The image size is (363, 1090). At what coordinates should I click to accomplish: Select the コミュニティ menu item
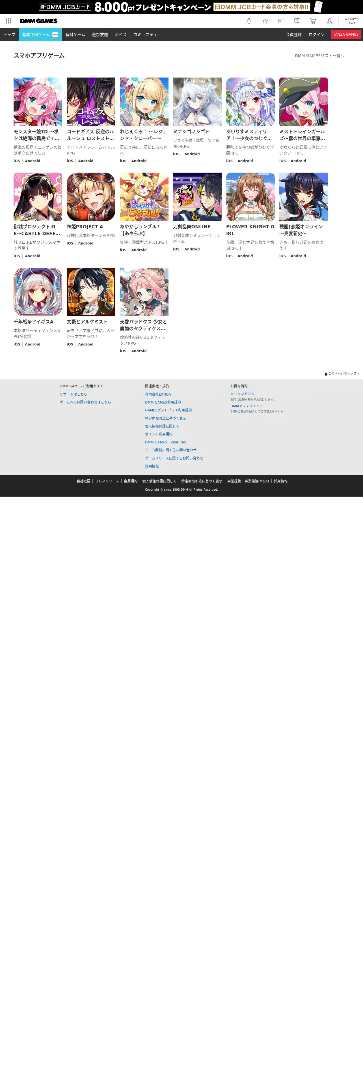(x=145, y=35)
